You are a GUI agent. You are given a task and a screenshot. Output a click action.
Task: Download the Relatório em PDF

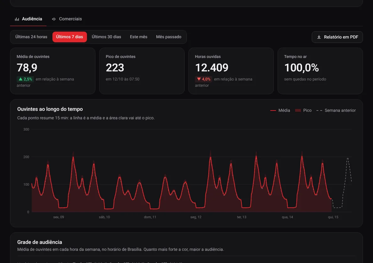[337, 37]
